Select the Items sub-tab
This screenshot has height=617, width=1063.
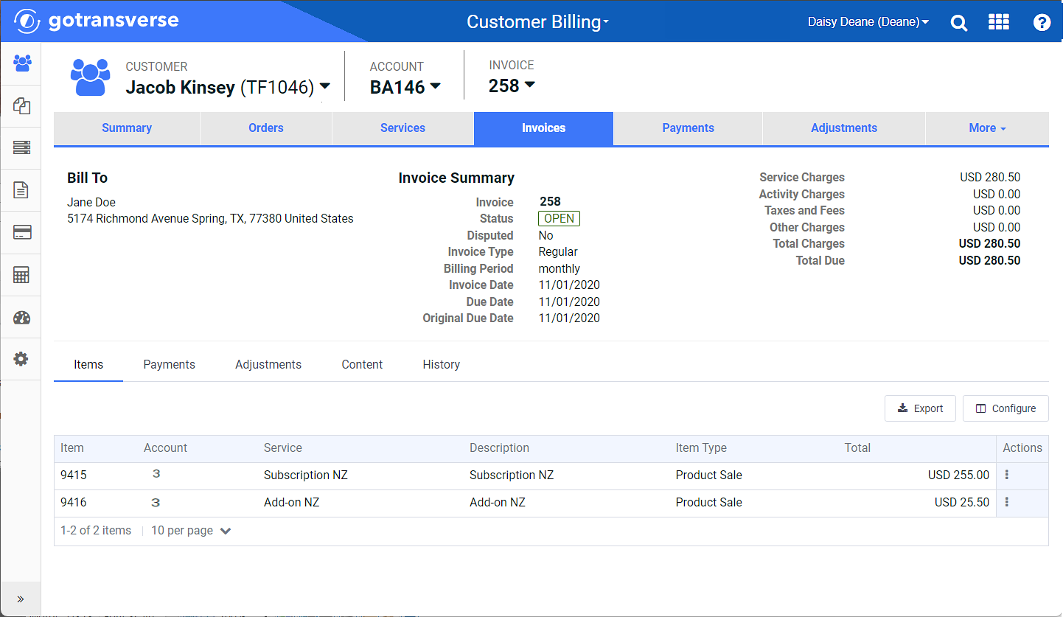coord(88,365)
